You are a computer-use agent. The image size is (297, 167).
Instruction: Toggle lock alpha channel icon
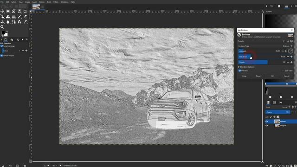tap(278, 117)
